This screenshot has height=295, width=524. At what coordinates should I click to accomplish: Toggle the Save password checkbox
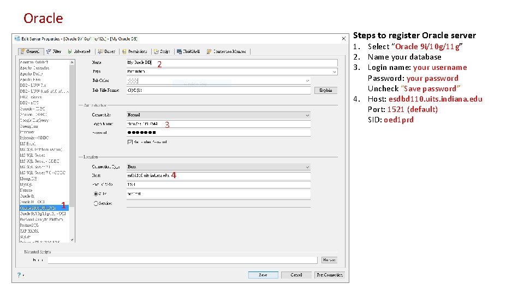pos(130,142)
